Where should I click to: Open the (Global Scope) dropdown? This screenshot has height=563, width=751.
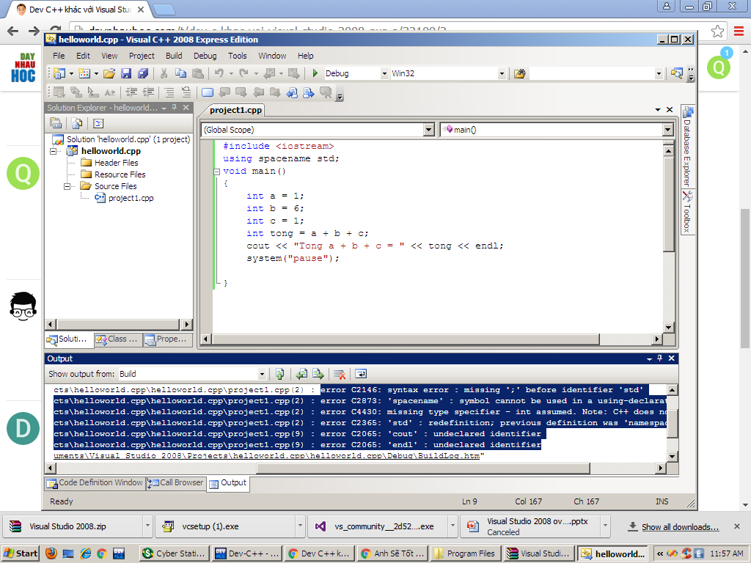click(429, 130)
